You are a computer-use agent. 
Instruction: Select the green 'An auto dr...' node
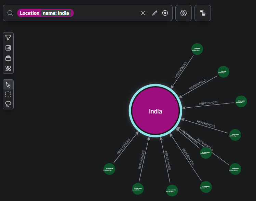point(172,190)
